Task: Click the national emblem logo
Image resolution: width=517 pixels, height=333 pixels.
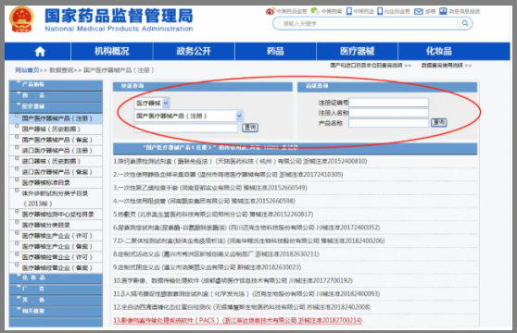Action: (x=21, y=19)
